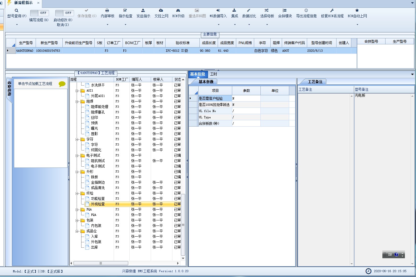Select the 工艺备注 tab
The width and height of the screenshot is (416, 277).
coord(315,82)
